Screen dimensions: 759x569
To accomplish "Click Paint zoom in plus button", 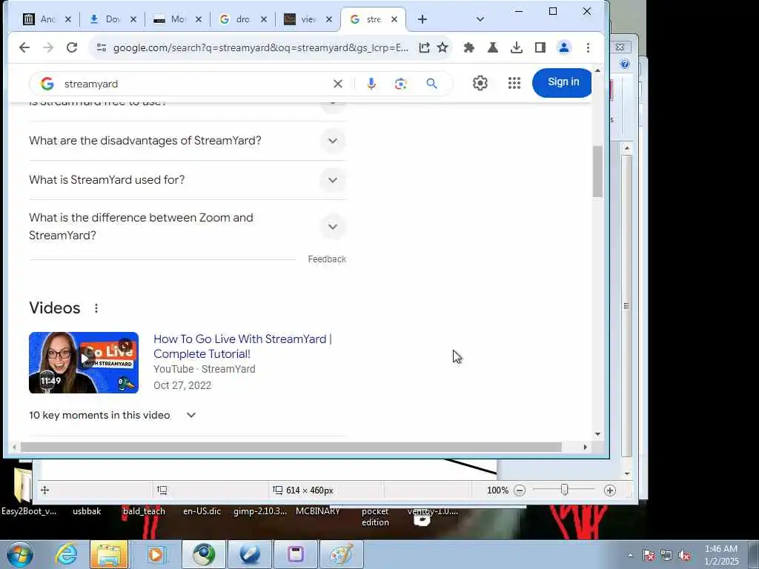I will (610, 490).
